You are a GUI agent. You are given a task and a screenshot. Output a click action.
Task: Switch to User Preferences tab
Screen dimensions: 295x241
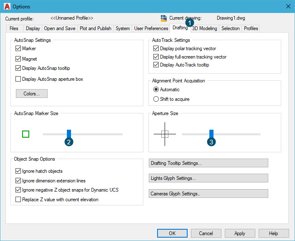tap(151, 28)
